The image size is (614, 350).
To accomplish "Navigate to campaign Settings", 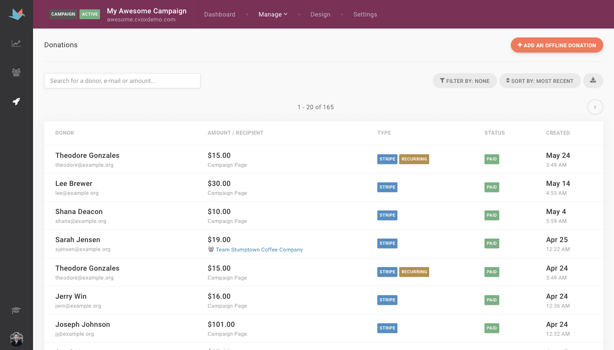I will (x=365, y=14).
